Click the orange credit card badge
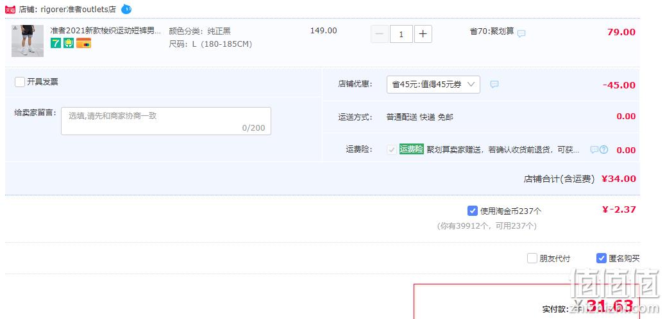The image size is (665, 319). [83, 43]
